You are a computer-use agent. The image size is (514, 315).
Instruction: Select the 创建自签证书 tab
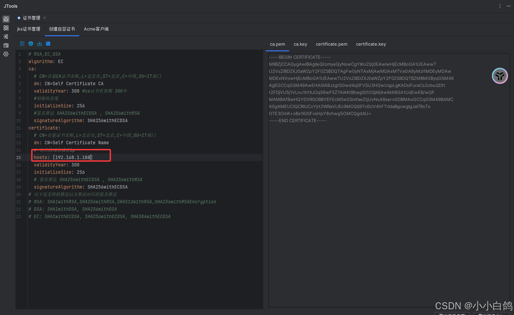click(62, 29)
